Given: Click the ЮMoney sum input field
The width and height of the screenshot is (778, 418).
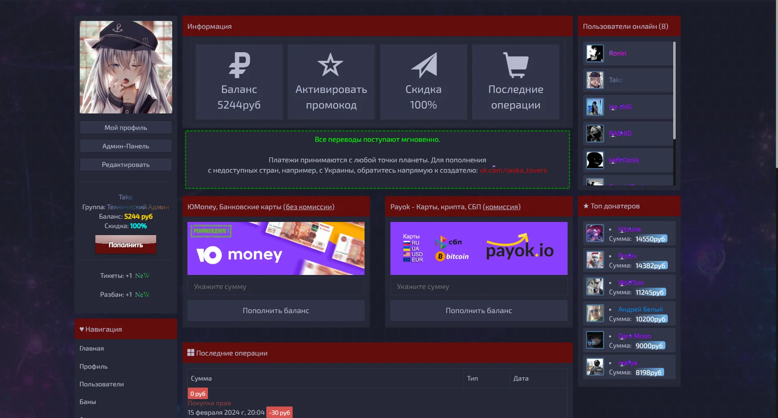Looking at the screenshot, I should pyautogui.click(x=276, y=286).
